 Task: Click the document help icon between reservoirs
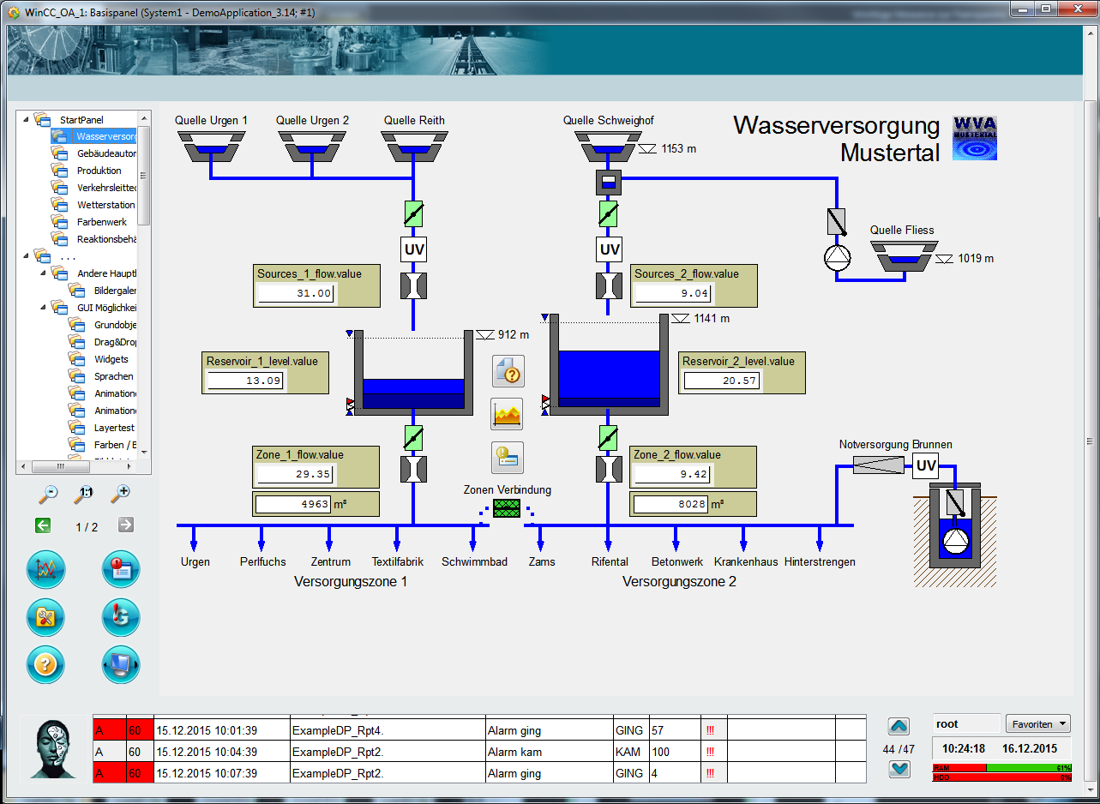click(x=507, y=371)
